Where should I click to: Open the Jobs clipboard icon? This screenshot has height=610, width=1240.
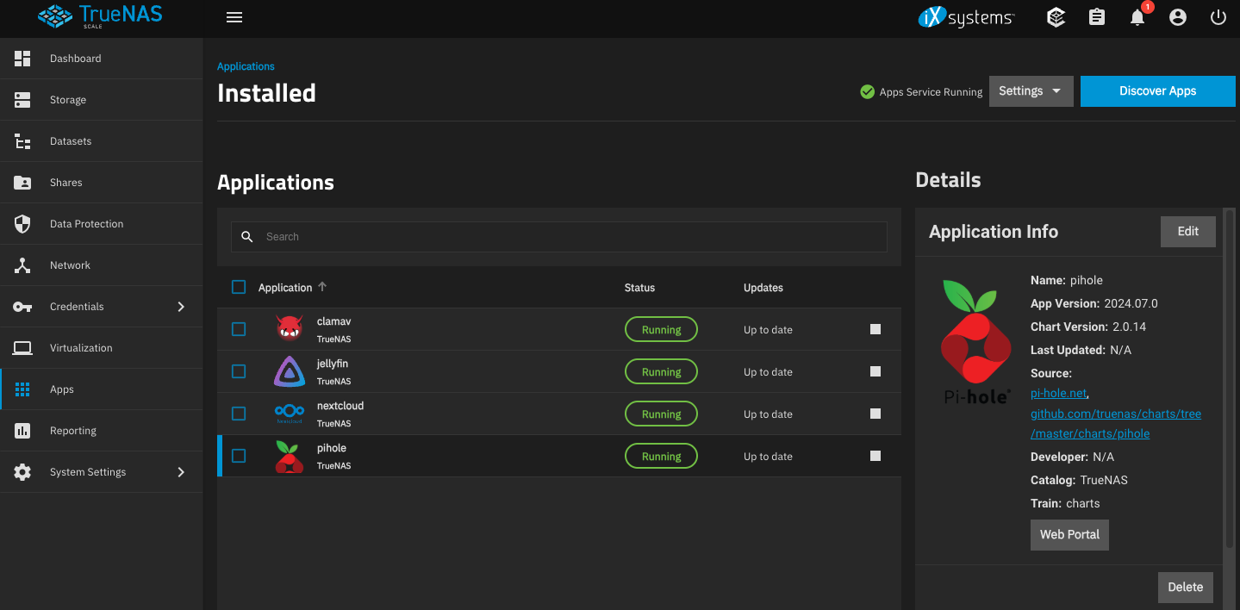click(1097, 17)
